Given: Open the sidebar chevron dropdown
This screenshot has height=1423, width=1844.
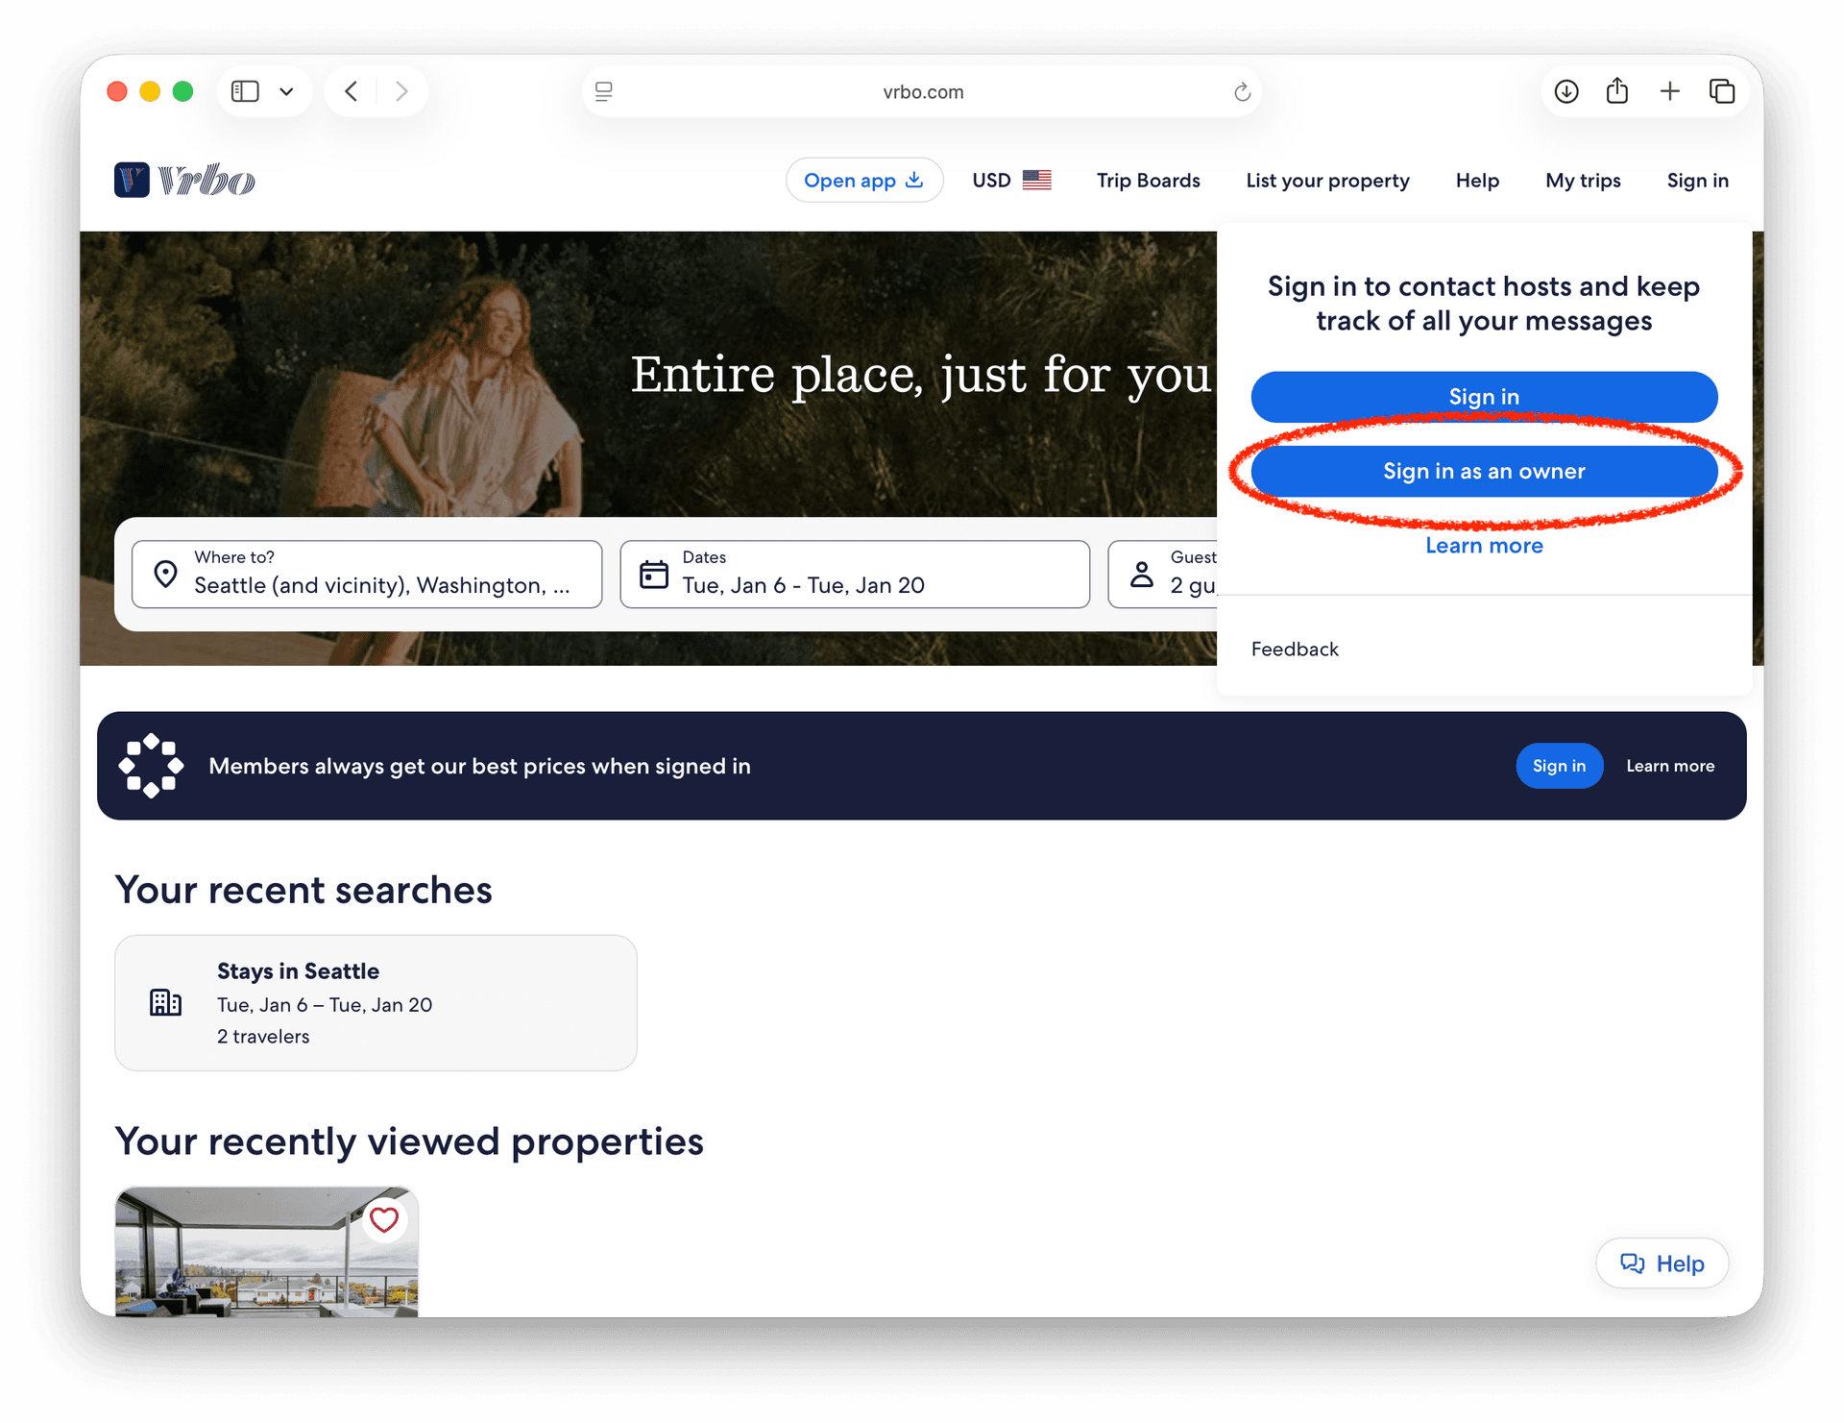Looking at the screenshot, I should click(285, 90).
